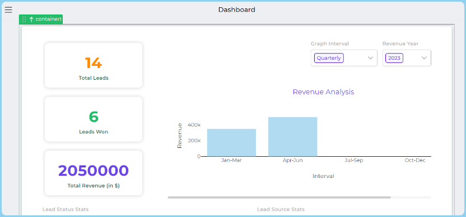Open the hamburger menu
This screenshot has width=466, height=217.
coord(8,10)
